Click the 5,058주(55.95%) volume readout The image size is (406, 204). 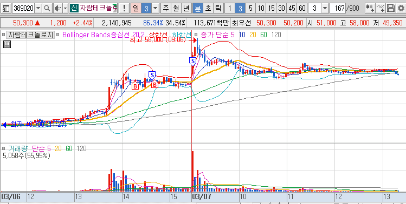(27, 155)
